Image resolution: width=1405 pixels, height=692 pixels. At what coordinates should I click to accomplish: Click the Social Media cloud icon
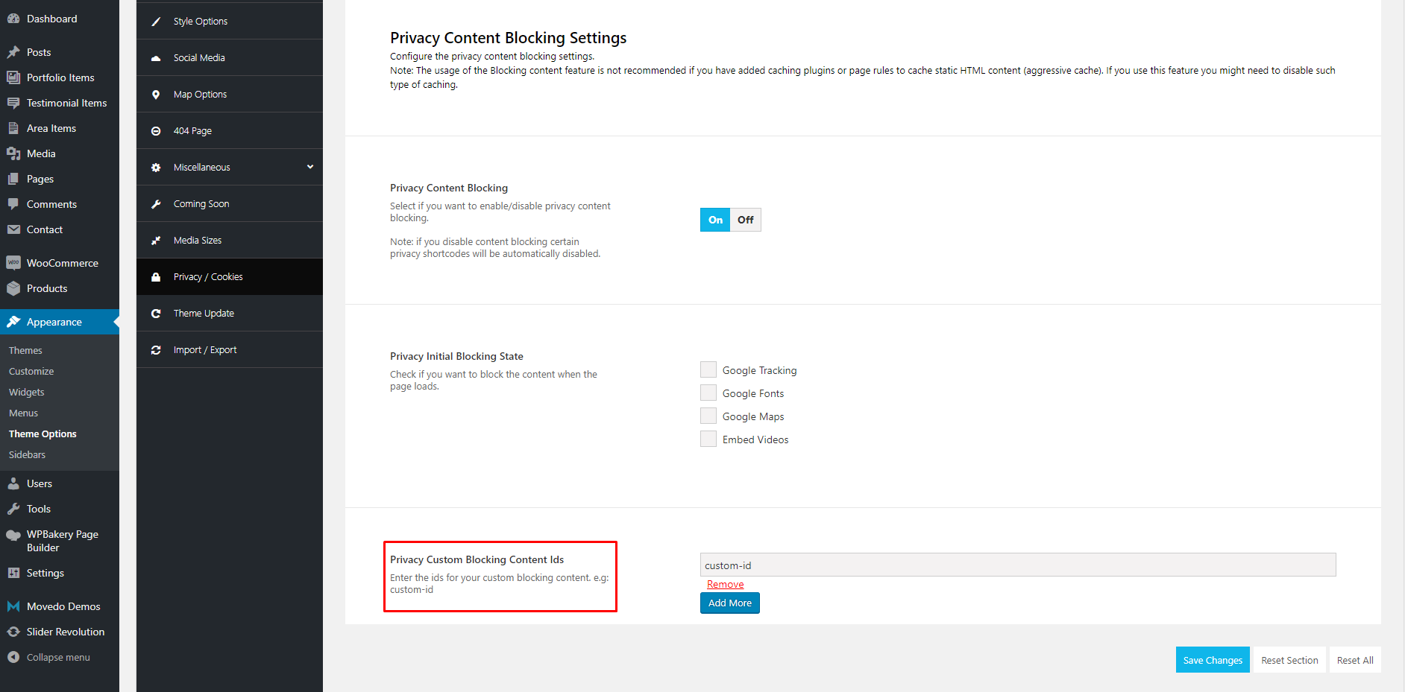(x=156, y=58)
